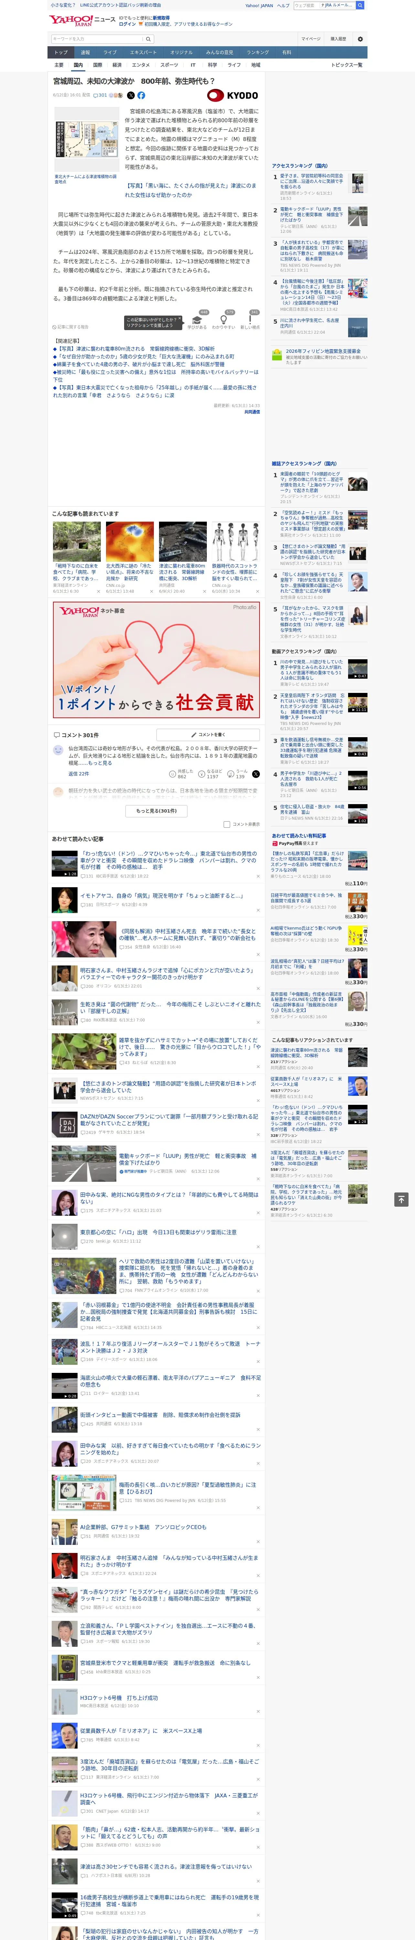415x1940 pixels.
Task: Switch to the エキスパート tab
Action: [x=143, y=53]
